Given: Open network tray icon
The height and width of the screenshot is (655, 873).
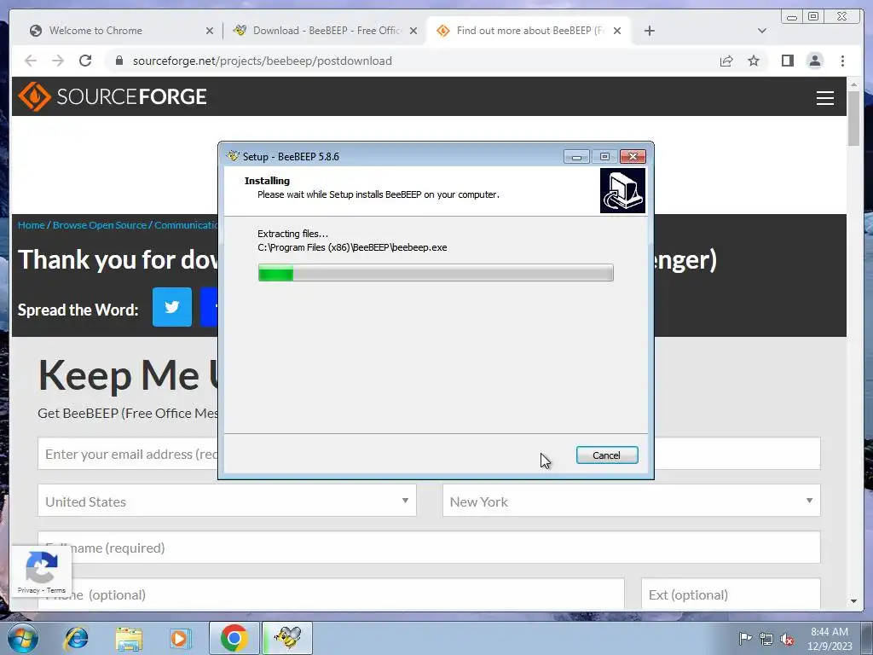Looking at the screenshot, I should coord(766,639).
